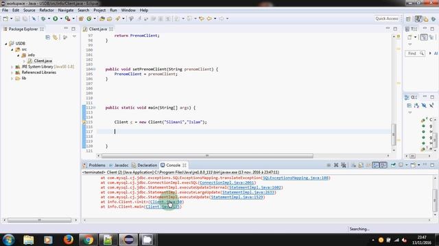
Task: Toggle Scroll Lock in Console toolbar
Action: coord(361,165)
